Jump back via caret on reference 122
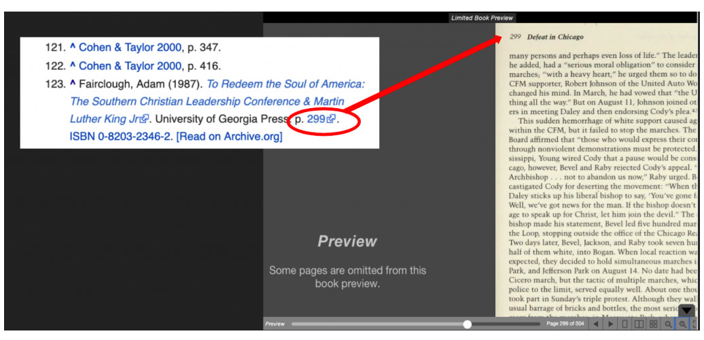The image size is (704, 340). [73, 66]
